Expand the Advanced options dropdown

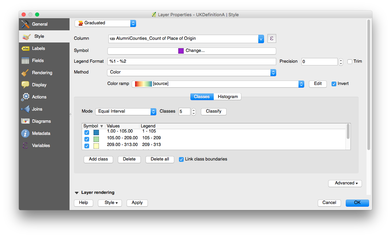[345, 183]
